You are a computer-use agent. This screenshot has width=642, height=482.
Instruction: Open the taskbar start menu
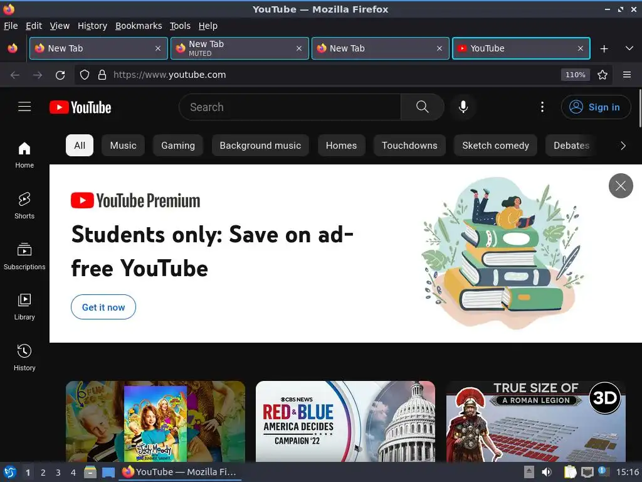coord(10,472)
